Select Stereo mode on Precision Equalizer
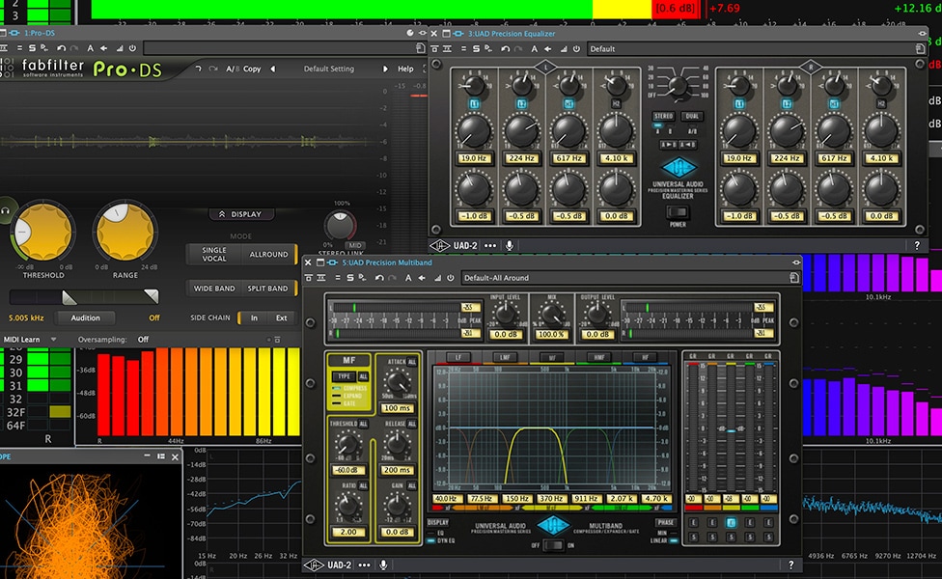This screenshot has height=579, width=942. click(663, 116)
